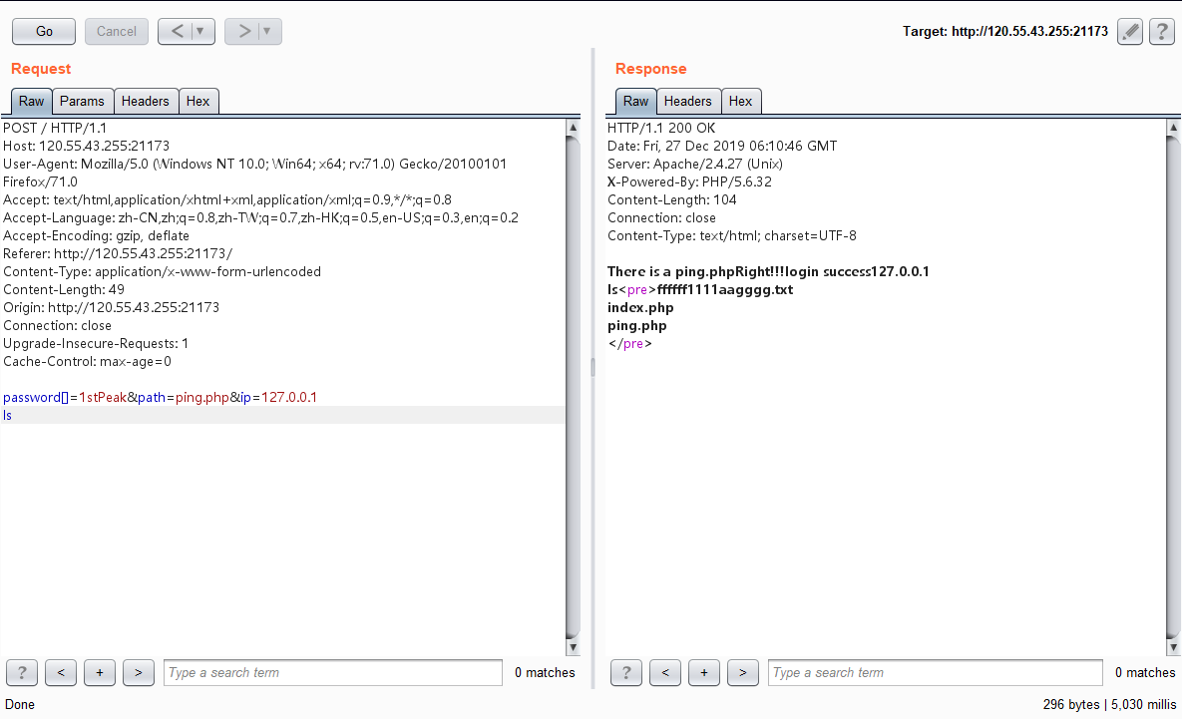Screen dimensions: 1182x719
Task: Switch to the Response Headers tab
Action: [687, 101]
